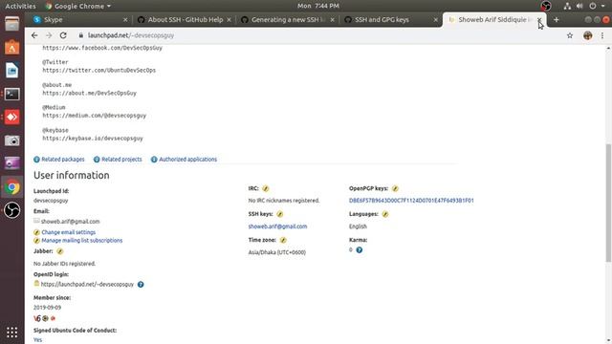
Task: Close the About SSH - GitHub Help tab
Action: coord(229,20)
